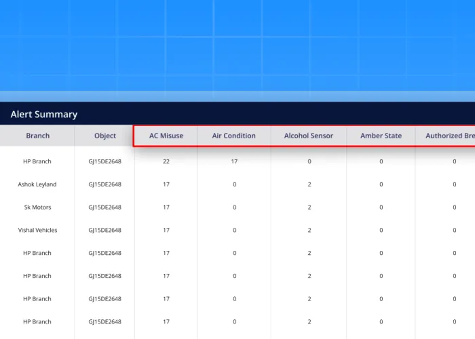Viewport: 475px width, 339px height.
Task: Click the AC Misuse value 22
Action: [x=166, y=161]
